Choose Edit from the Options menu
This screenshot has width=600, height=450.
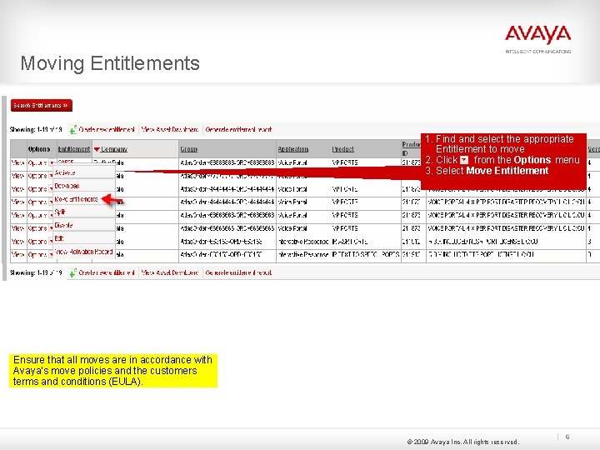point(84,238)
